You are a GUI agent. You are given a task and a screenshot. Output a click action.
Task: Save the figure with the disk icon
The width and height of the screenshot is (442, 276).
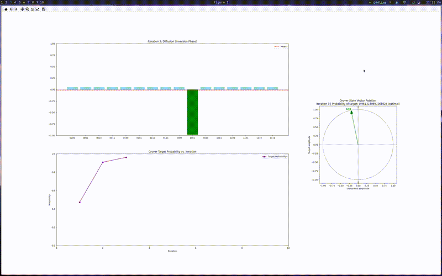pyautogui.click(x=44, y=9)
